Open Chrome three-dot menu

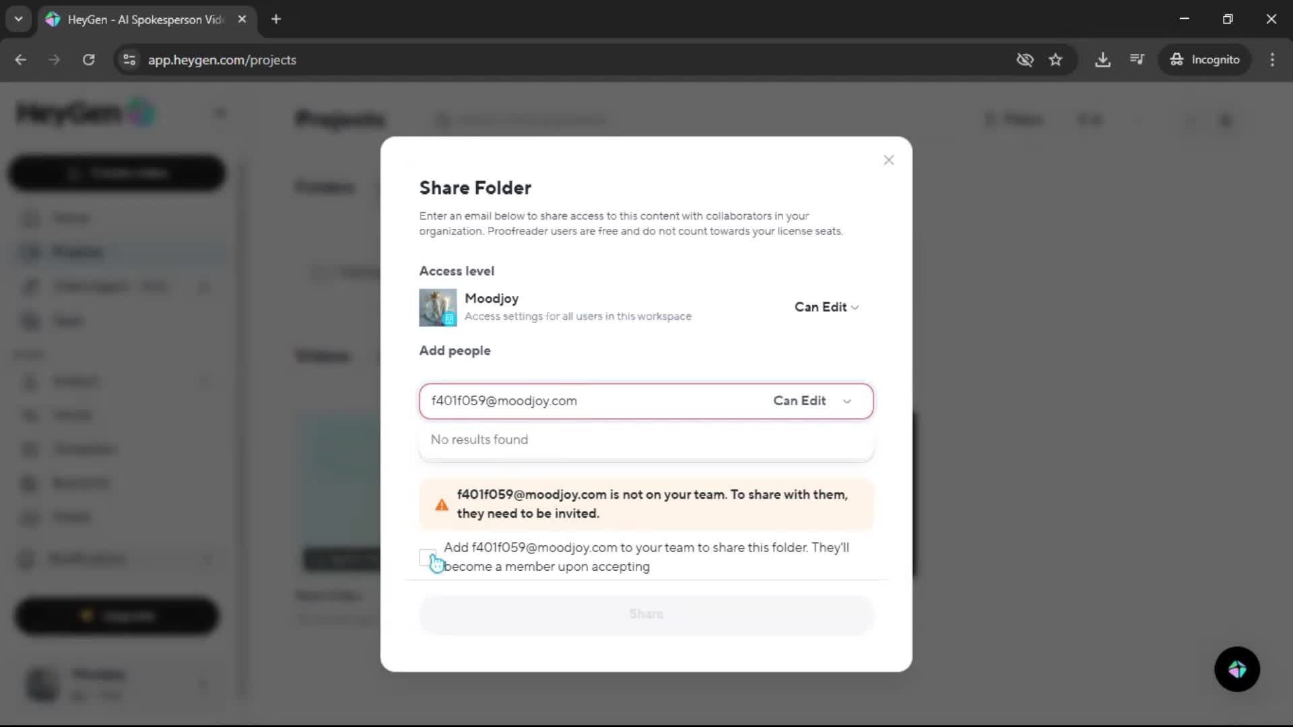1272,60
